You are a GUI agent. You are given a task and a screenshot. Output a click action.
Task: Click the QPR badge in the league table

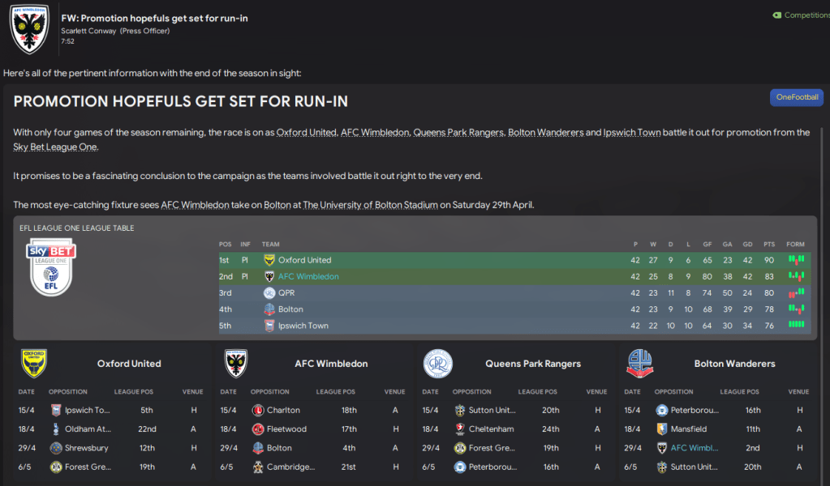(x=269, y=293)
